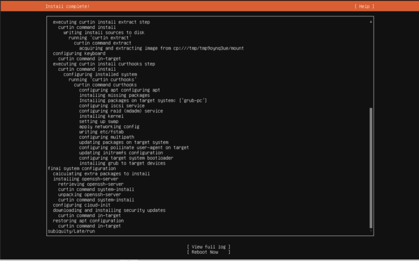The width and height of the screenshot is (419, 261).
Task: Select line 'installing openssh-server'
Action: pyautogui.click(x=86, y=179)
